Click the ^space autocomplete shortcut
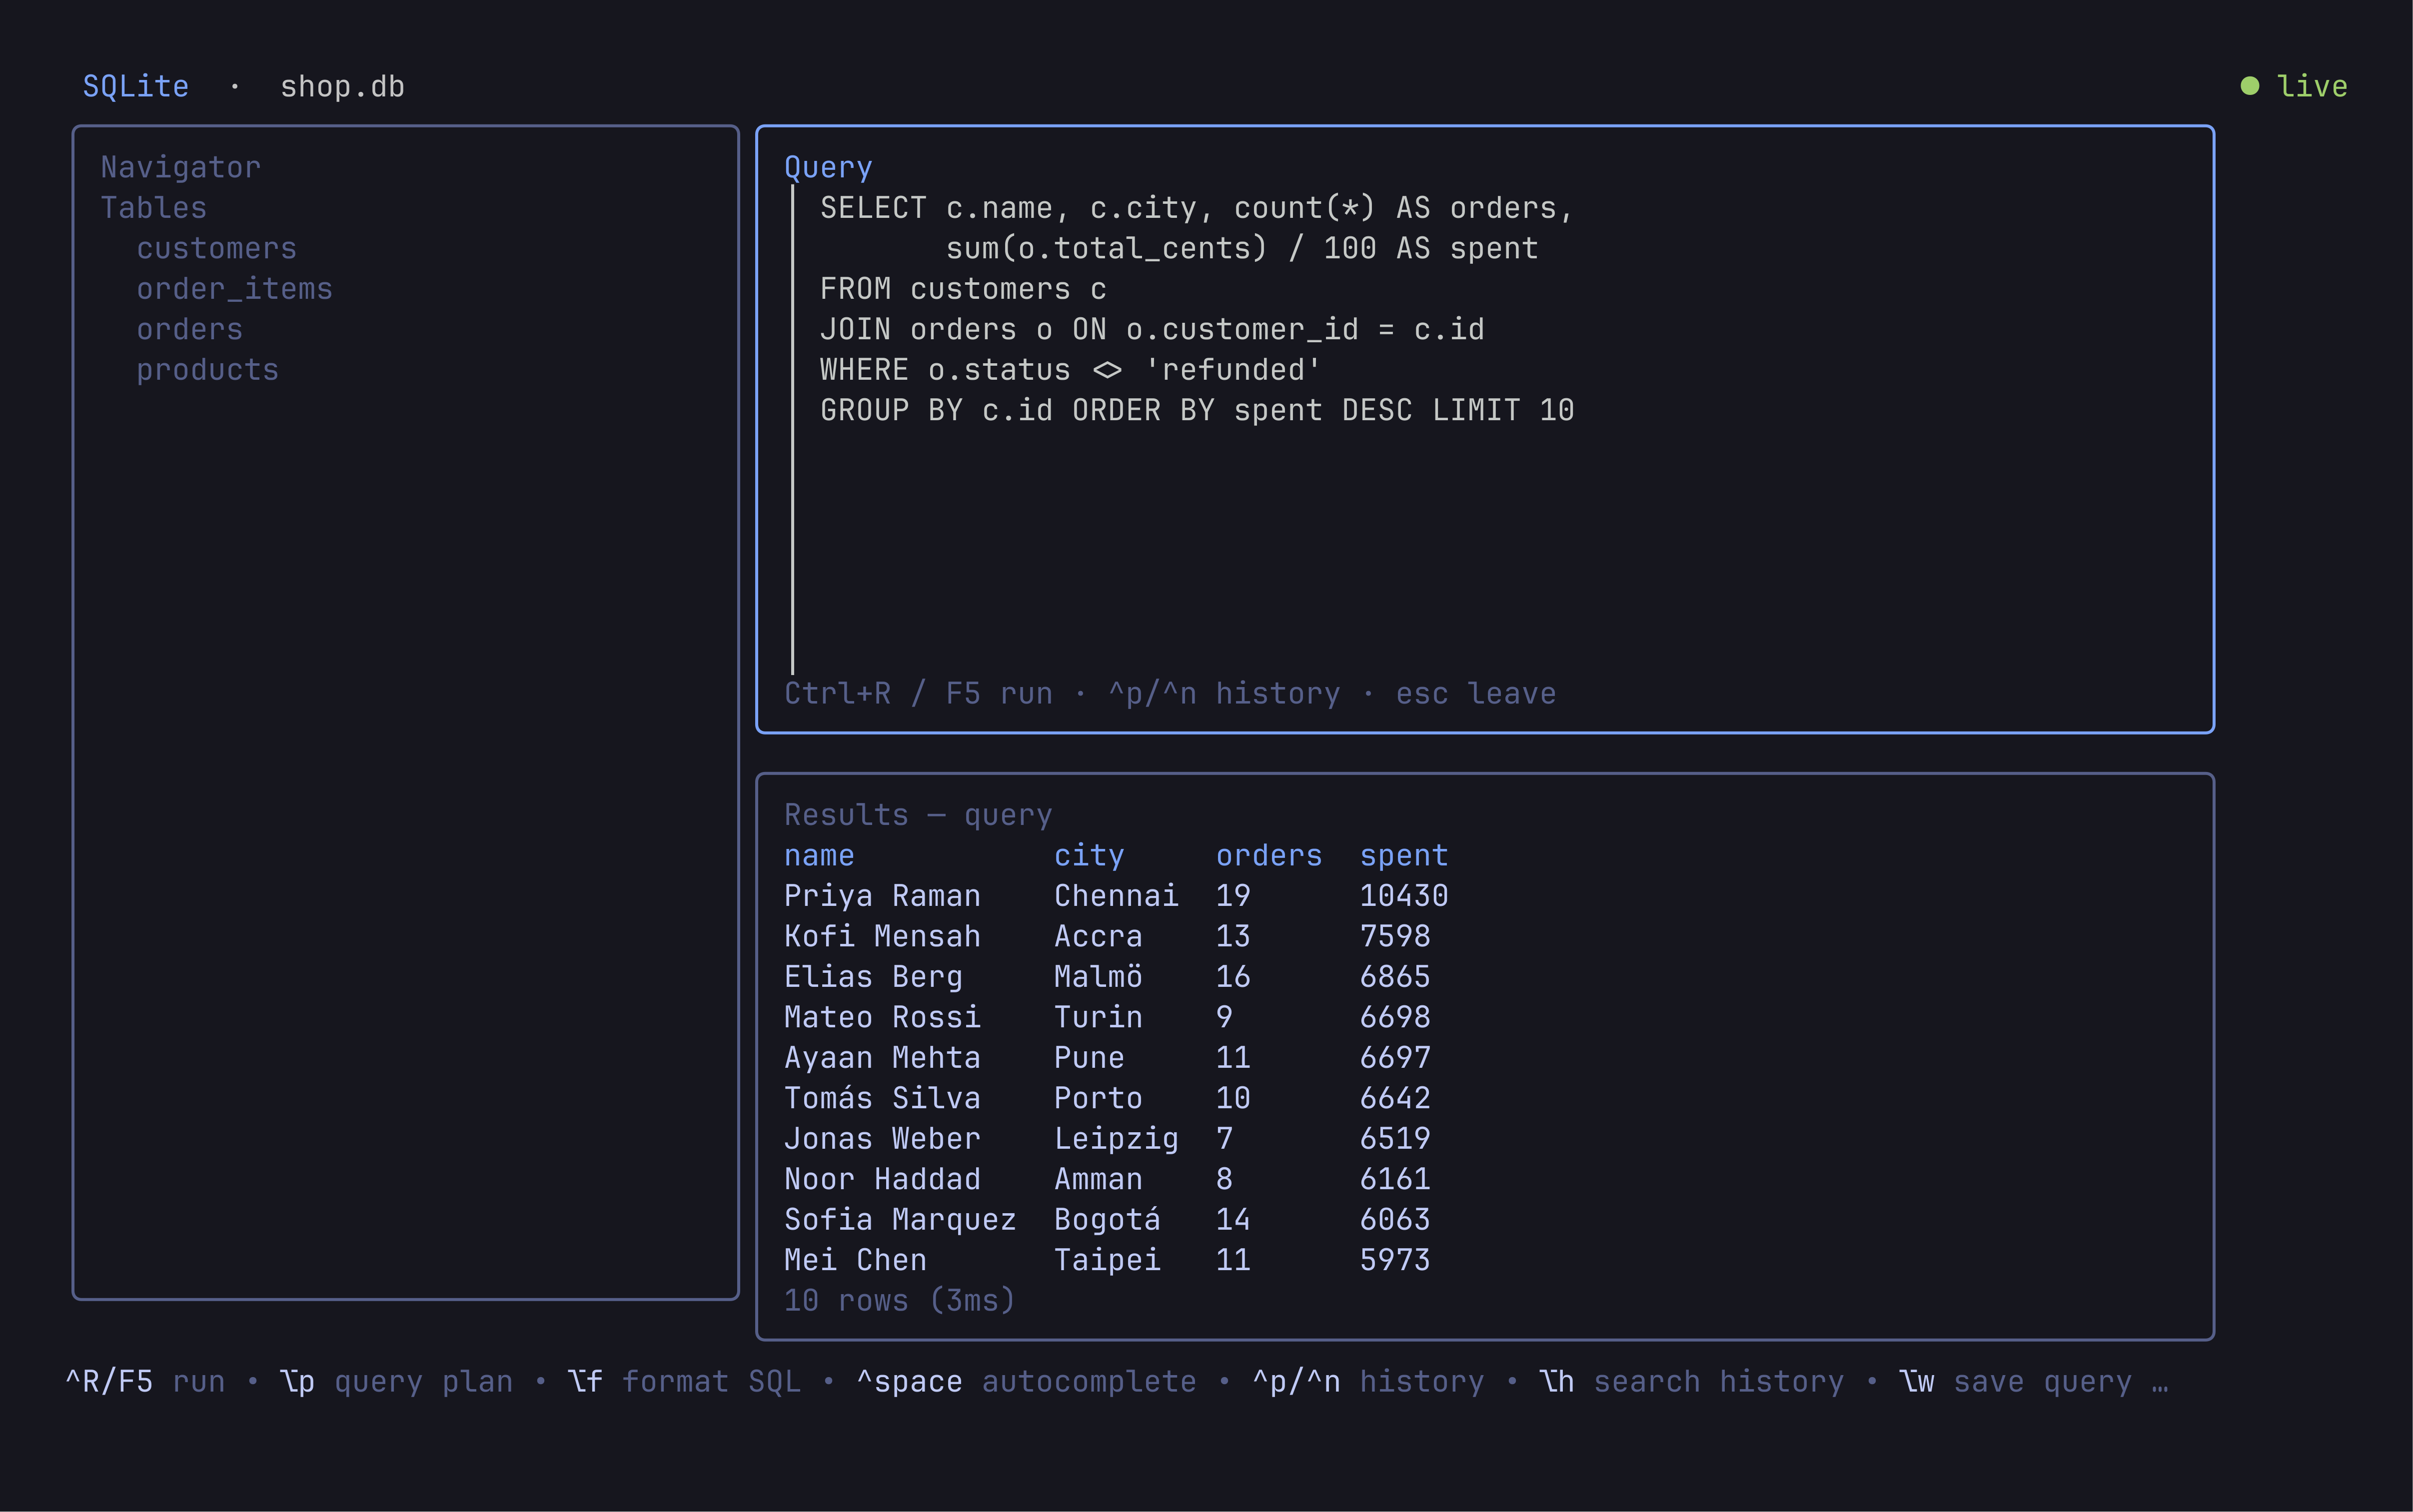The width and height of the screenshot is (2413, 1512). 1027,1382
